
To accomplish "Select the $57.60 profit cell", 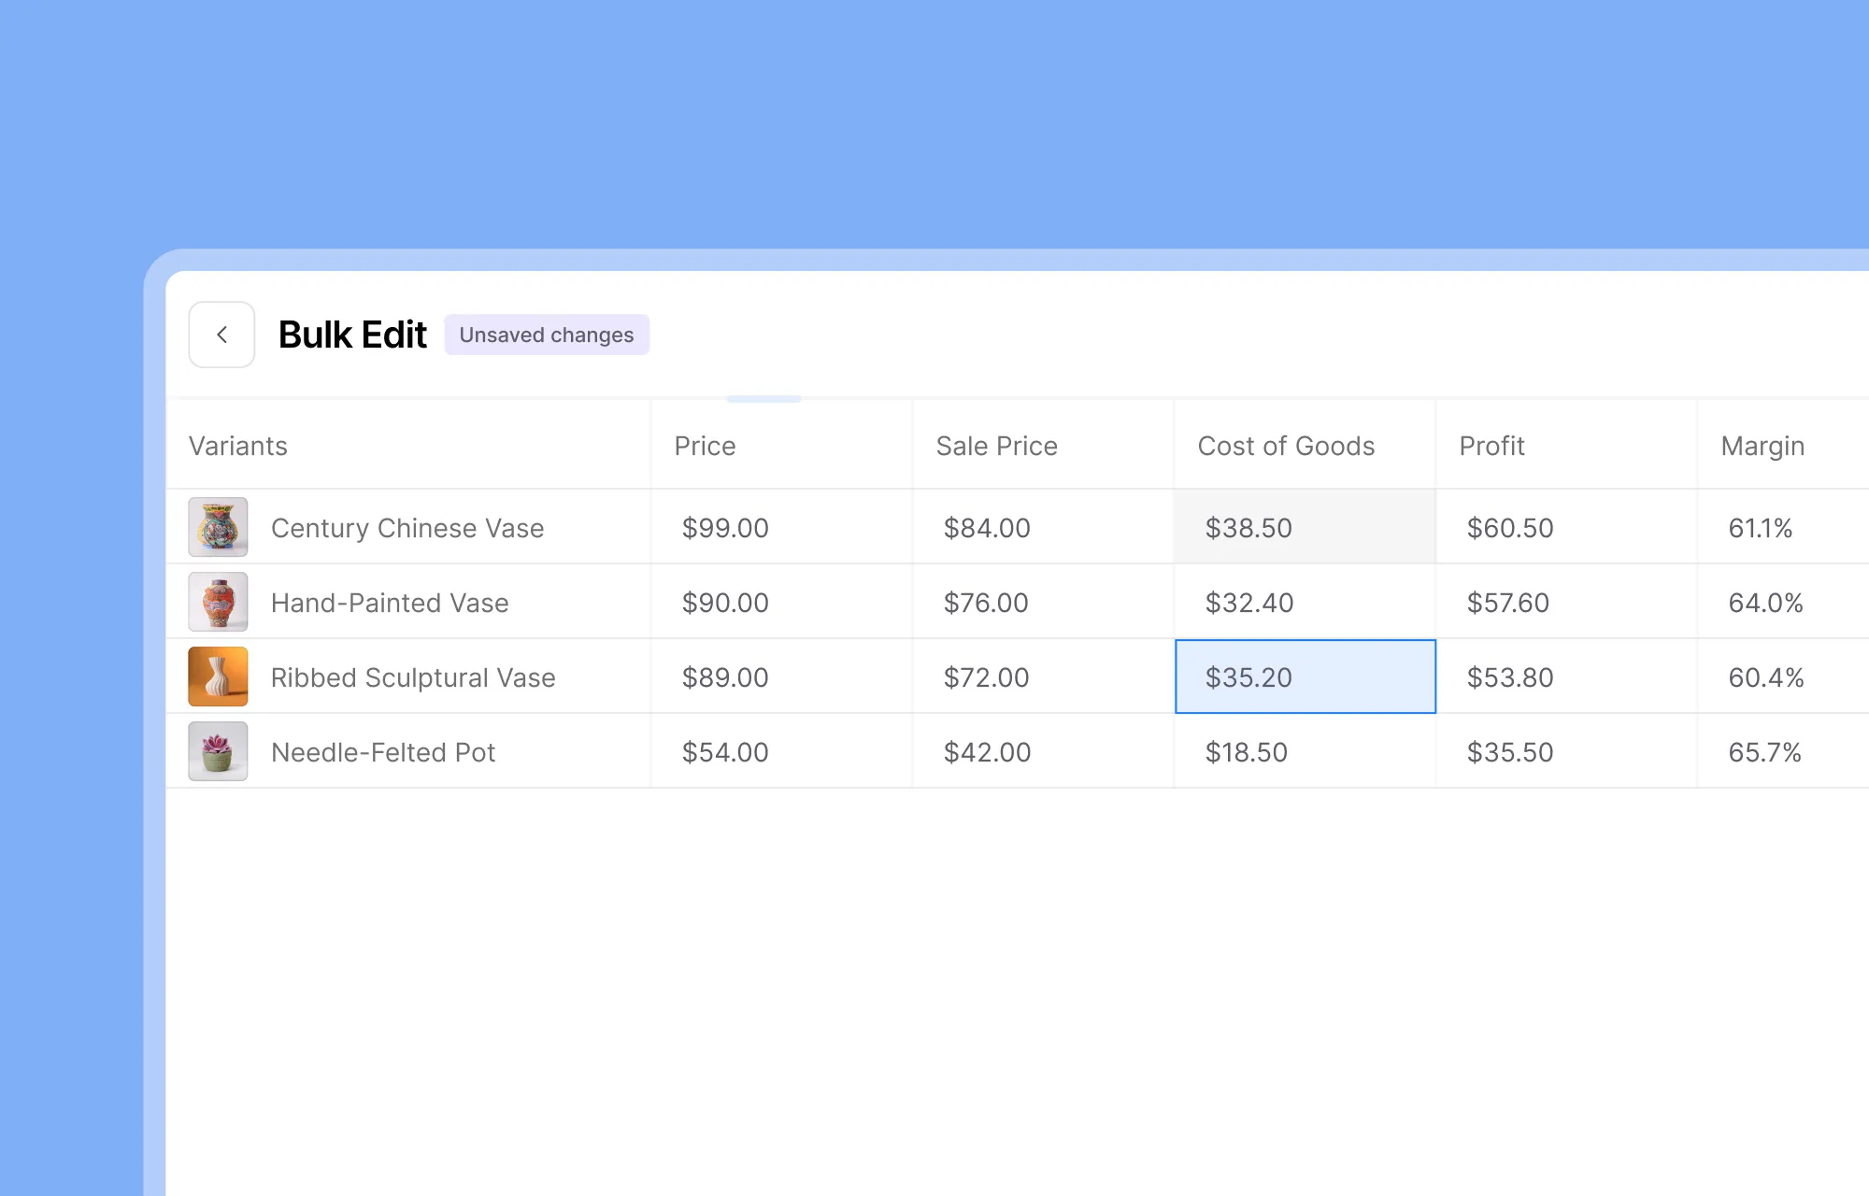I will click(1567, 602).
